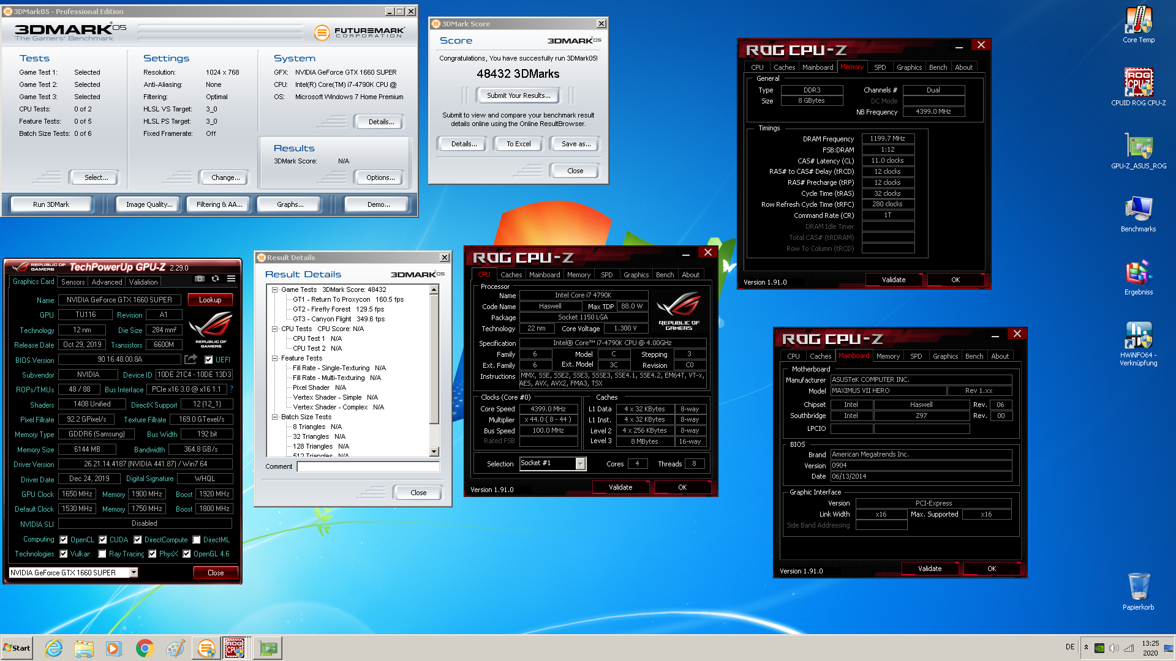Switch to the Advanced tab in GPU-Z

pyautogui.click(x=107, y=282)
